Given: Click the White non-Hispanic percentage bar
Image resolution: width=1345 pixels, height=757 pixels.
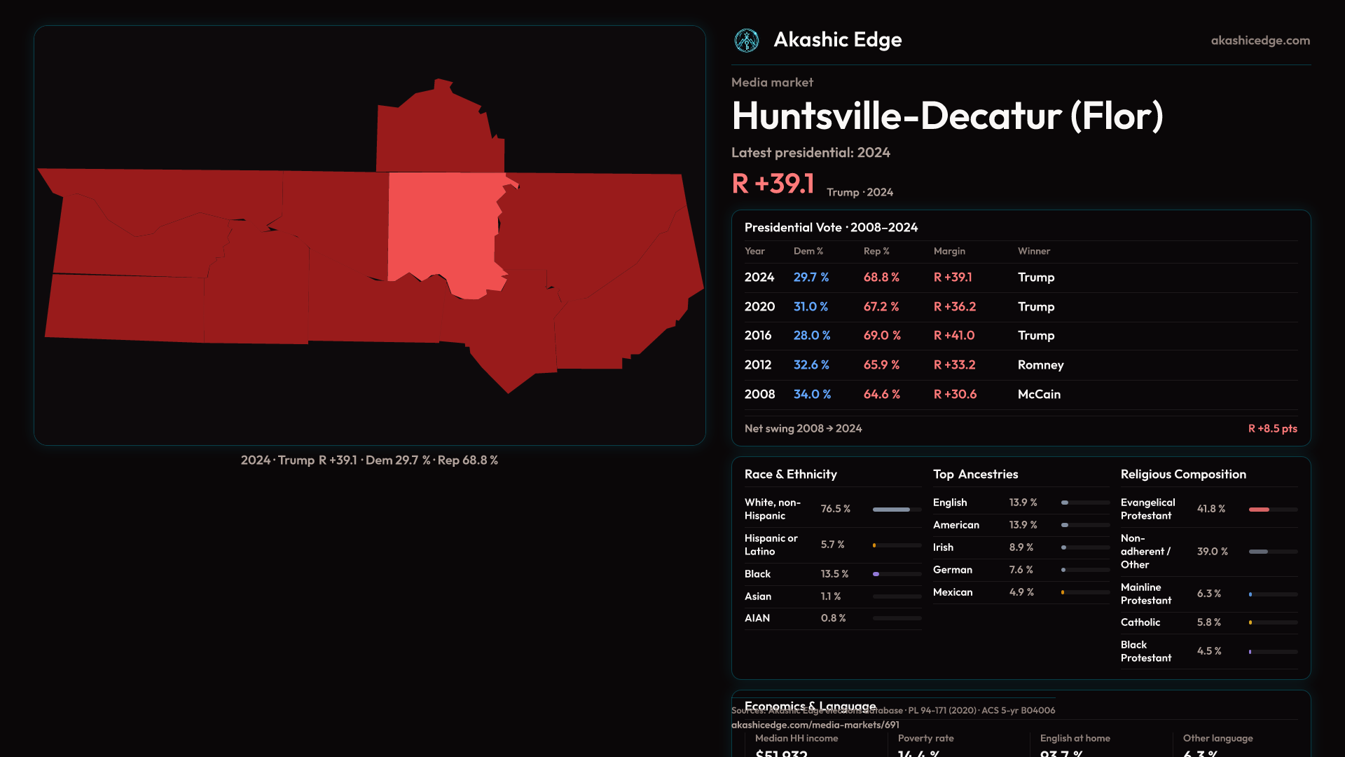Looking at the screenshot, I should (891, 510).
